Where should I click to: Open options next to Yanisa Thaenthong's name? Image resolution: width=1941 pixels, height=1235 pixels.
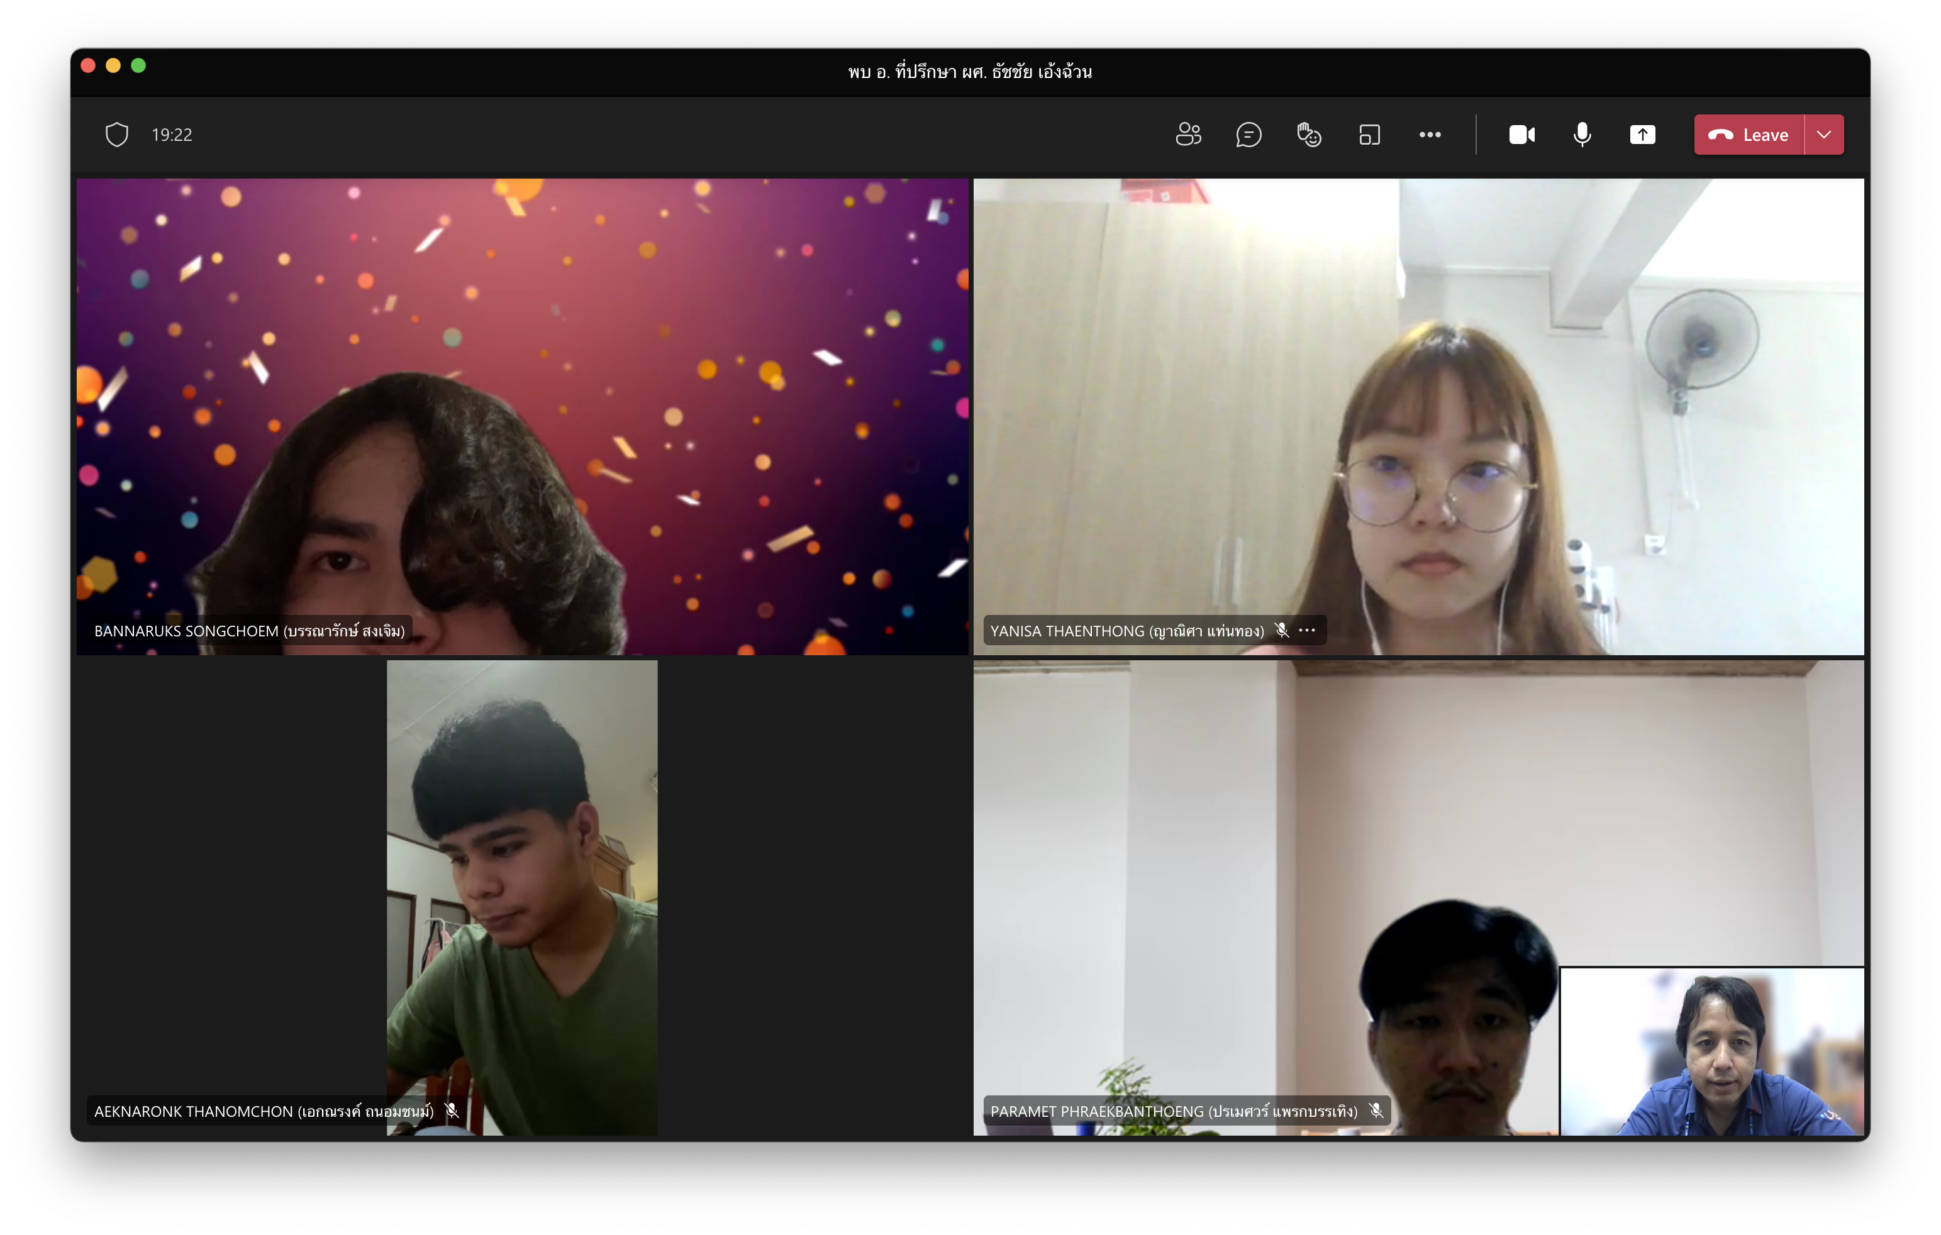[1308, 631]
